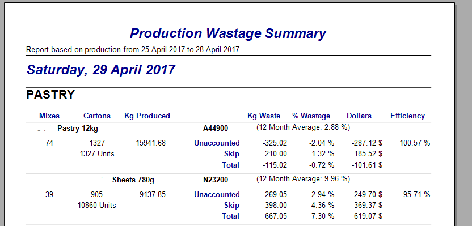Select the Saturday, 29 April 2017 date heading
Screen dimensions: 472x226
tap(101, 70)
